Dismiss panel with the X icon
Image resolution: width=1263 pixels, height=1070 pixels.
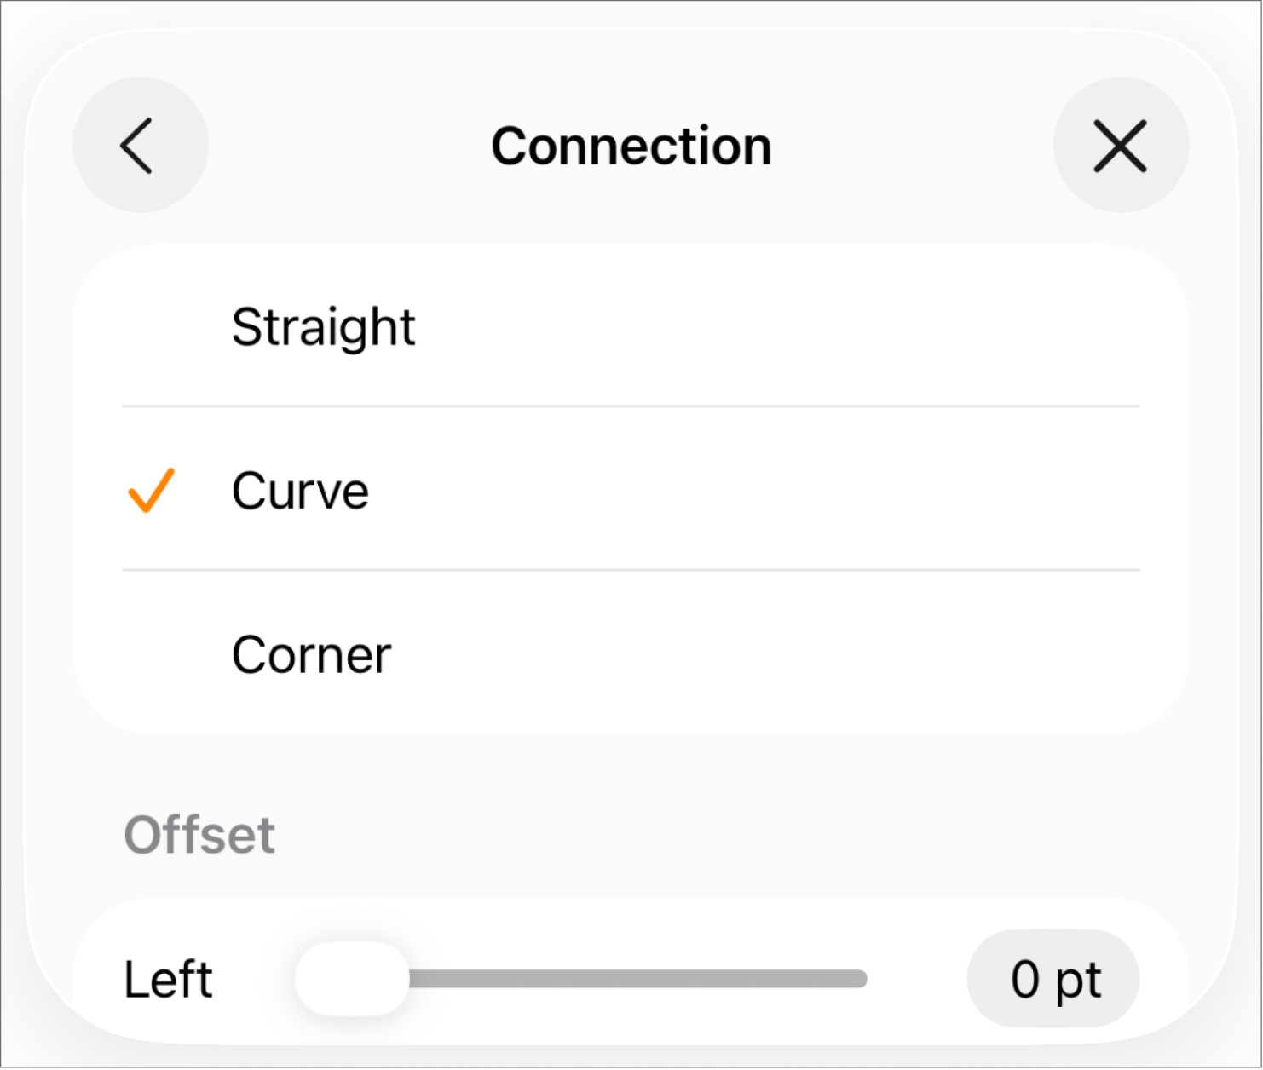pyautogui.click(x=1120, y=145)
